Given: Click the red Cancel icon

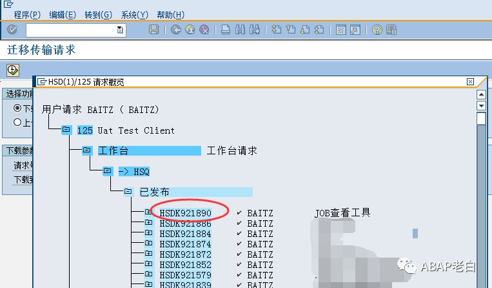Looking at the screenshot, I should (x=204, y=30).
